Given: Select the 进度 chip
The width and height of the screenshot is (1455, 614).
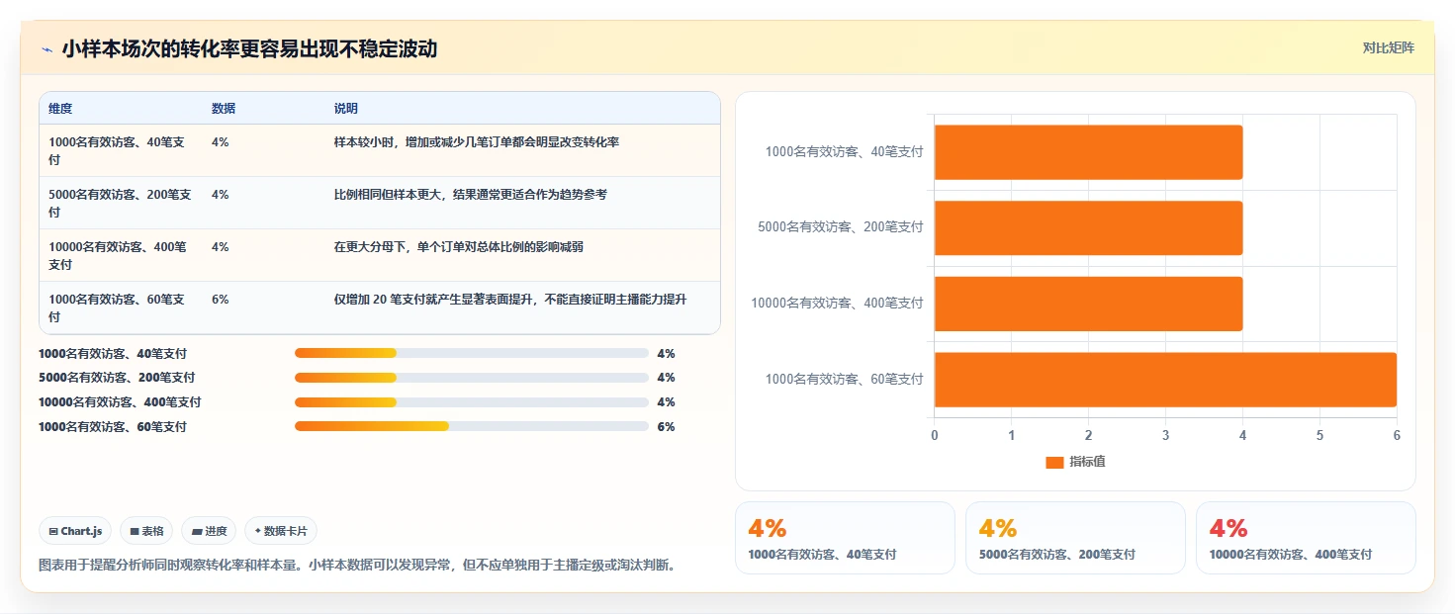Looking at the screenshot, I should click(209, 531).
